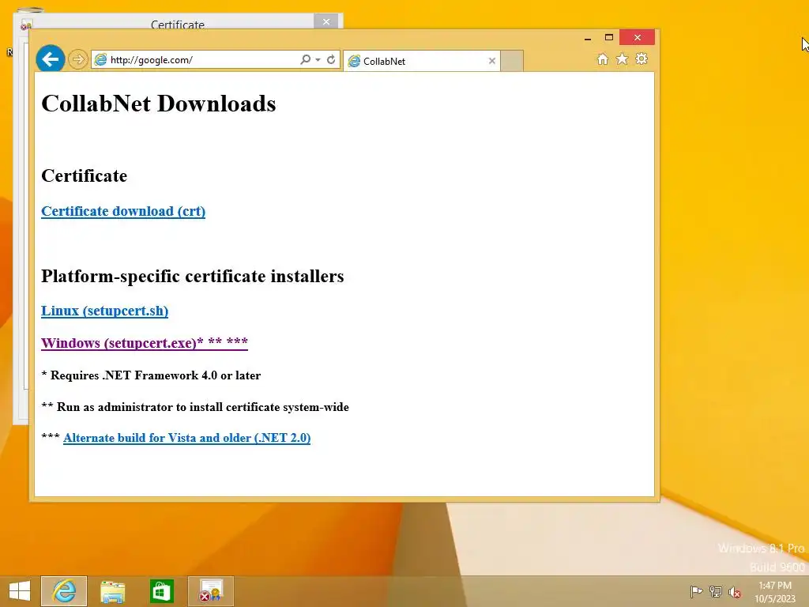Click the Run as administrator note text
The height and width of the screenshot is (607, 809).
point(195,407)
